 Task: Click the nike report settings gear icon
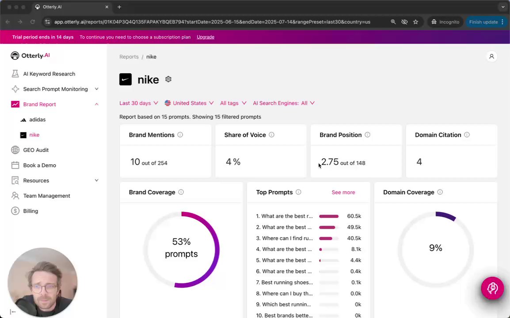168,79
